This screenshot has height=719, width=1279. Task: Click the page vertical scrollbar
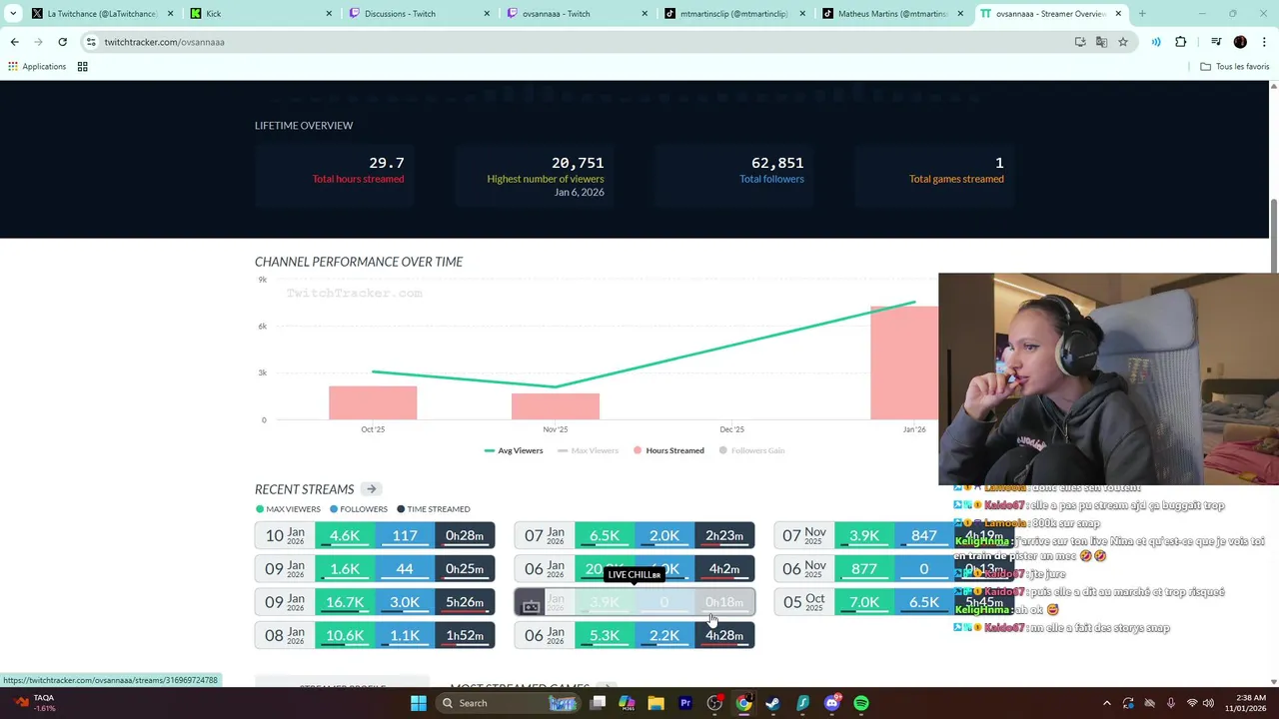coord(1273,236)
